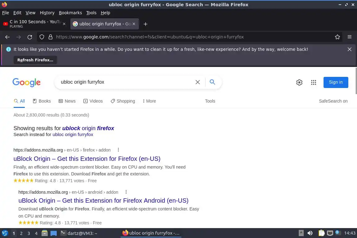
Task: View site security padlock info
Action: click(x=51, y=37)
